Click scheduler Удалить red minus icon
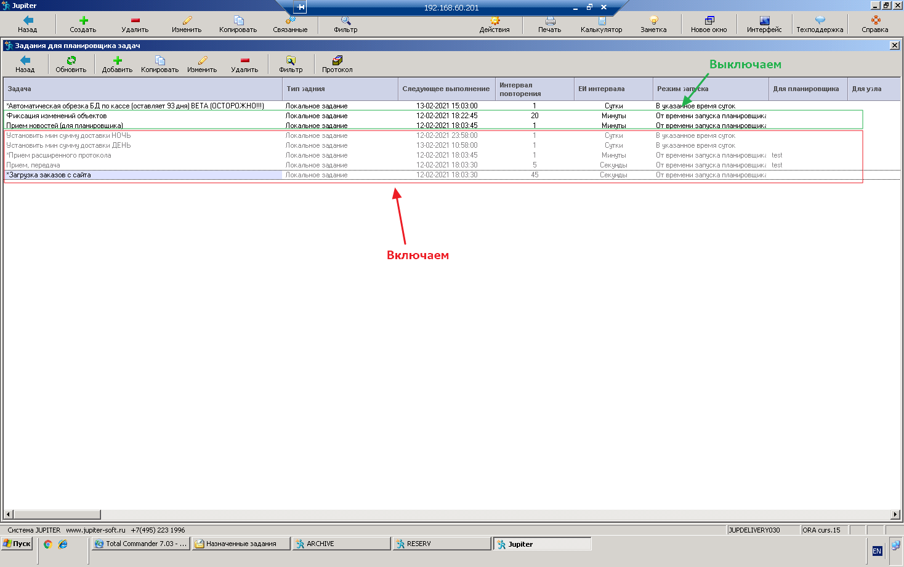Viewport: 904px width, 567px height. click(245, 60)
